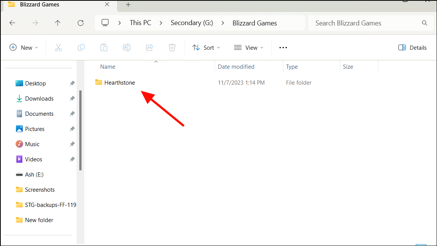Open the View dropdown
This screenshot has width=437, height=246.
click(x=249, y=47)
